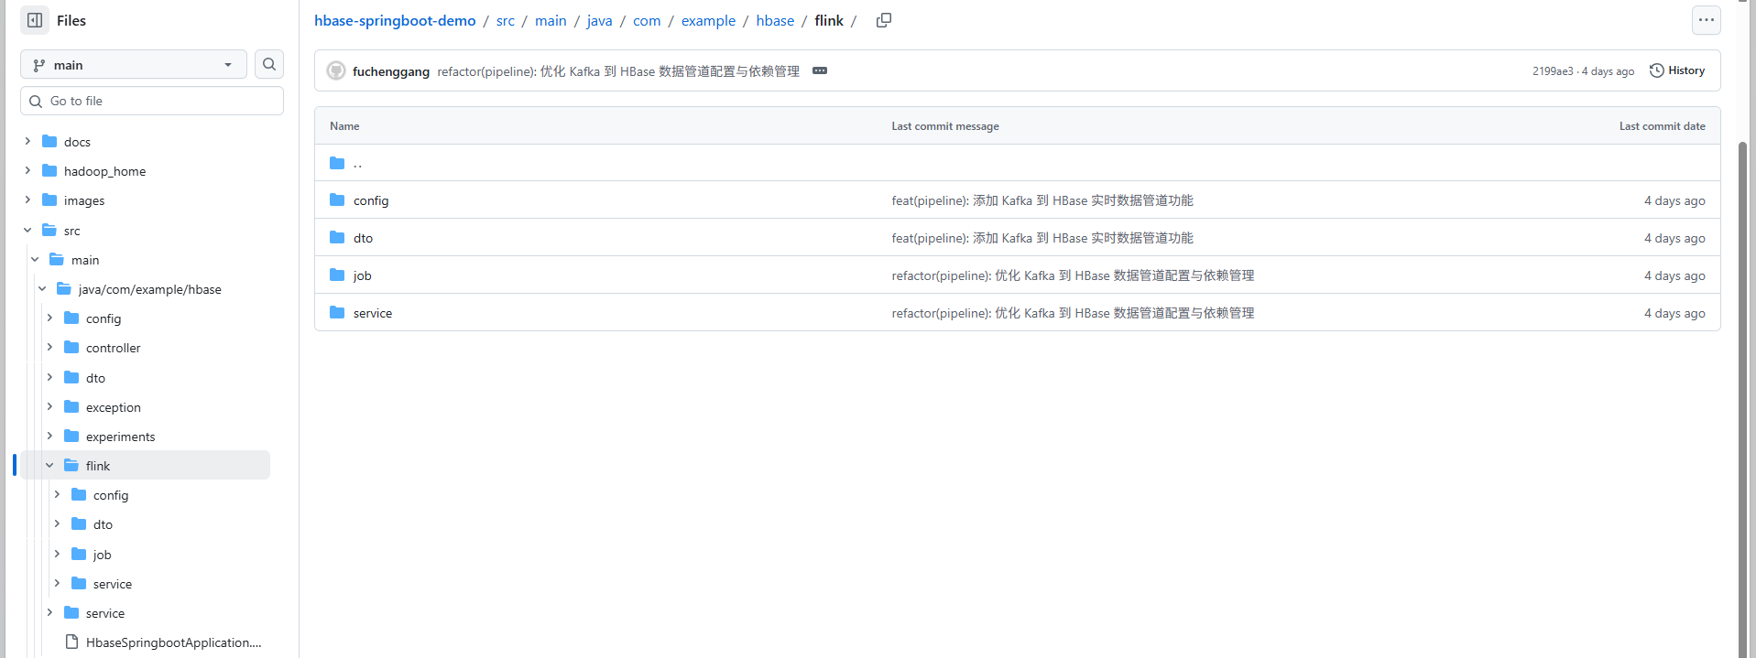Open service folder in the file table
Image resolution: width=1756 pixels, height=658 pixels.
click(373, 313)
